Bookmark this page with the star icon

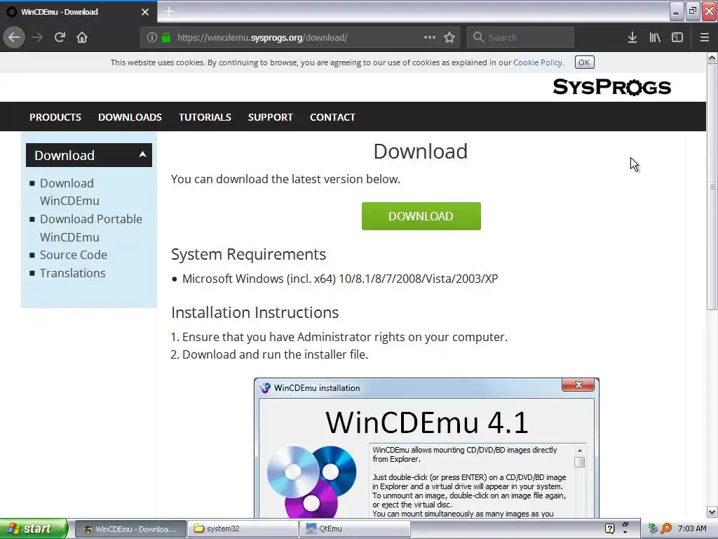click(x=449, y=37)
